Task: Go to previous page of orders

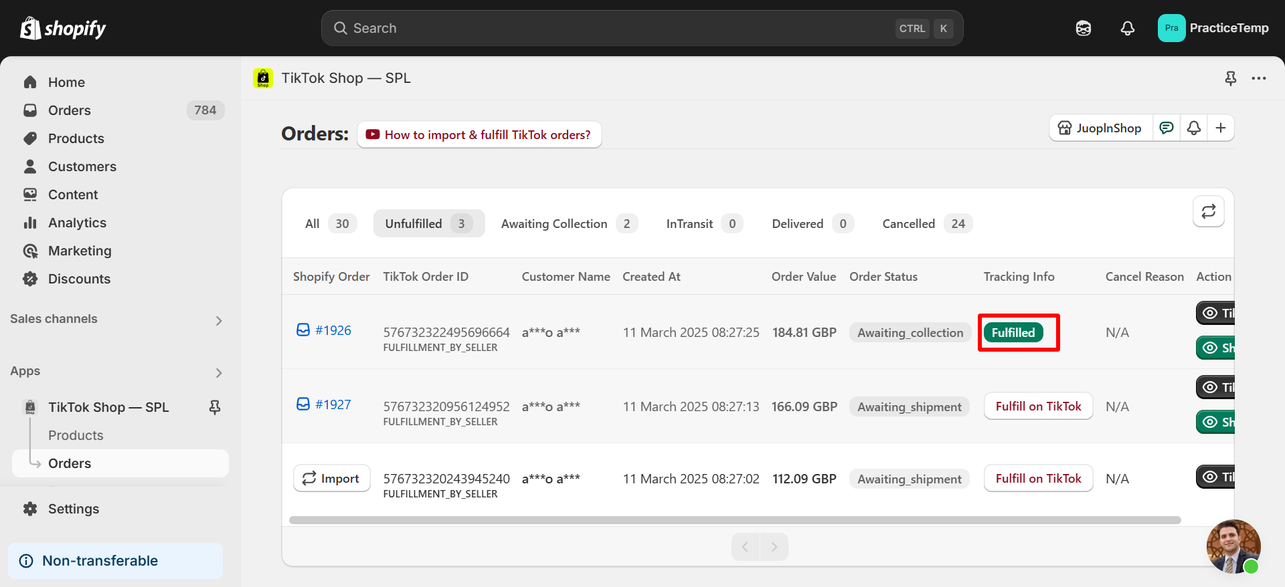Action: coord(746,547)
